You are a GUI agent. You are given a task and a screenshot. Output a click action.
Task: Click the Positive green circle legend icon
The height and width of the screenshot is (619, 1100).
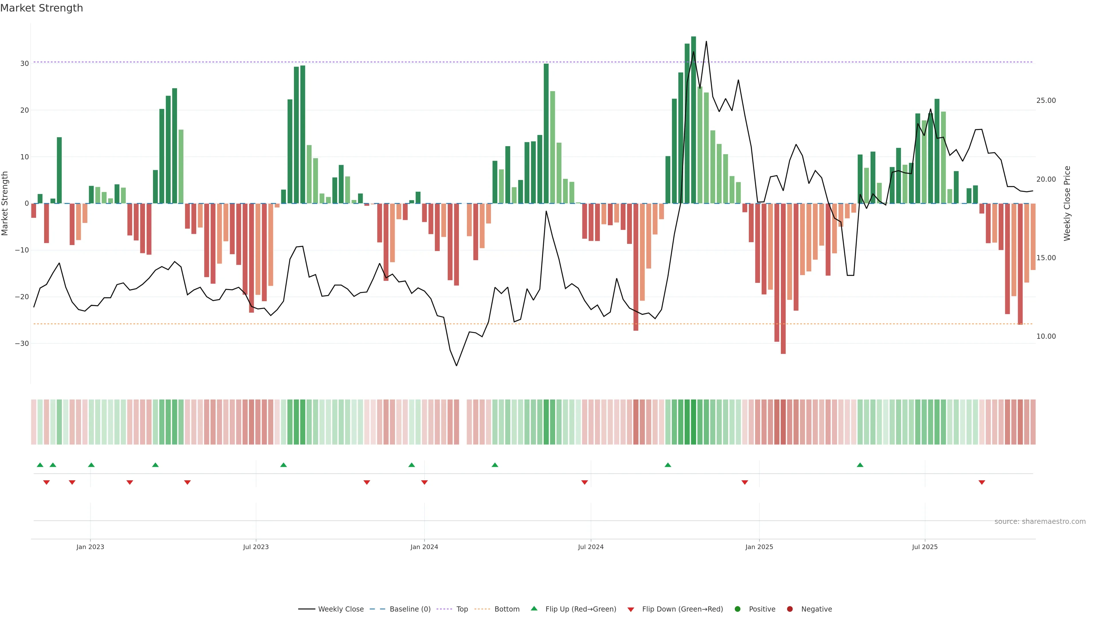point(737,609)
